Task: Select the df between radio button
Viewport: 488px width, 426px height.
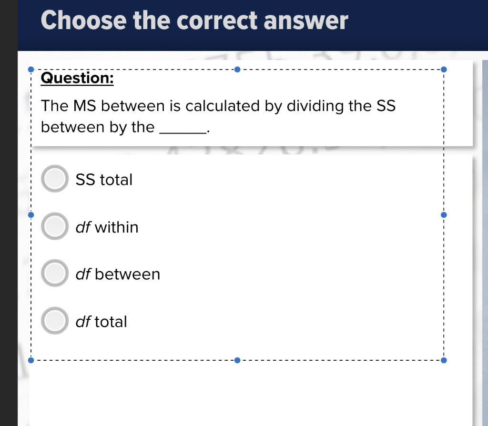Action: click(x=54, y=273)
